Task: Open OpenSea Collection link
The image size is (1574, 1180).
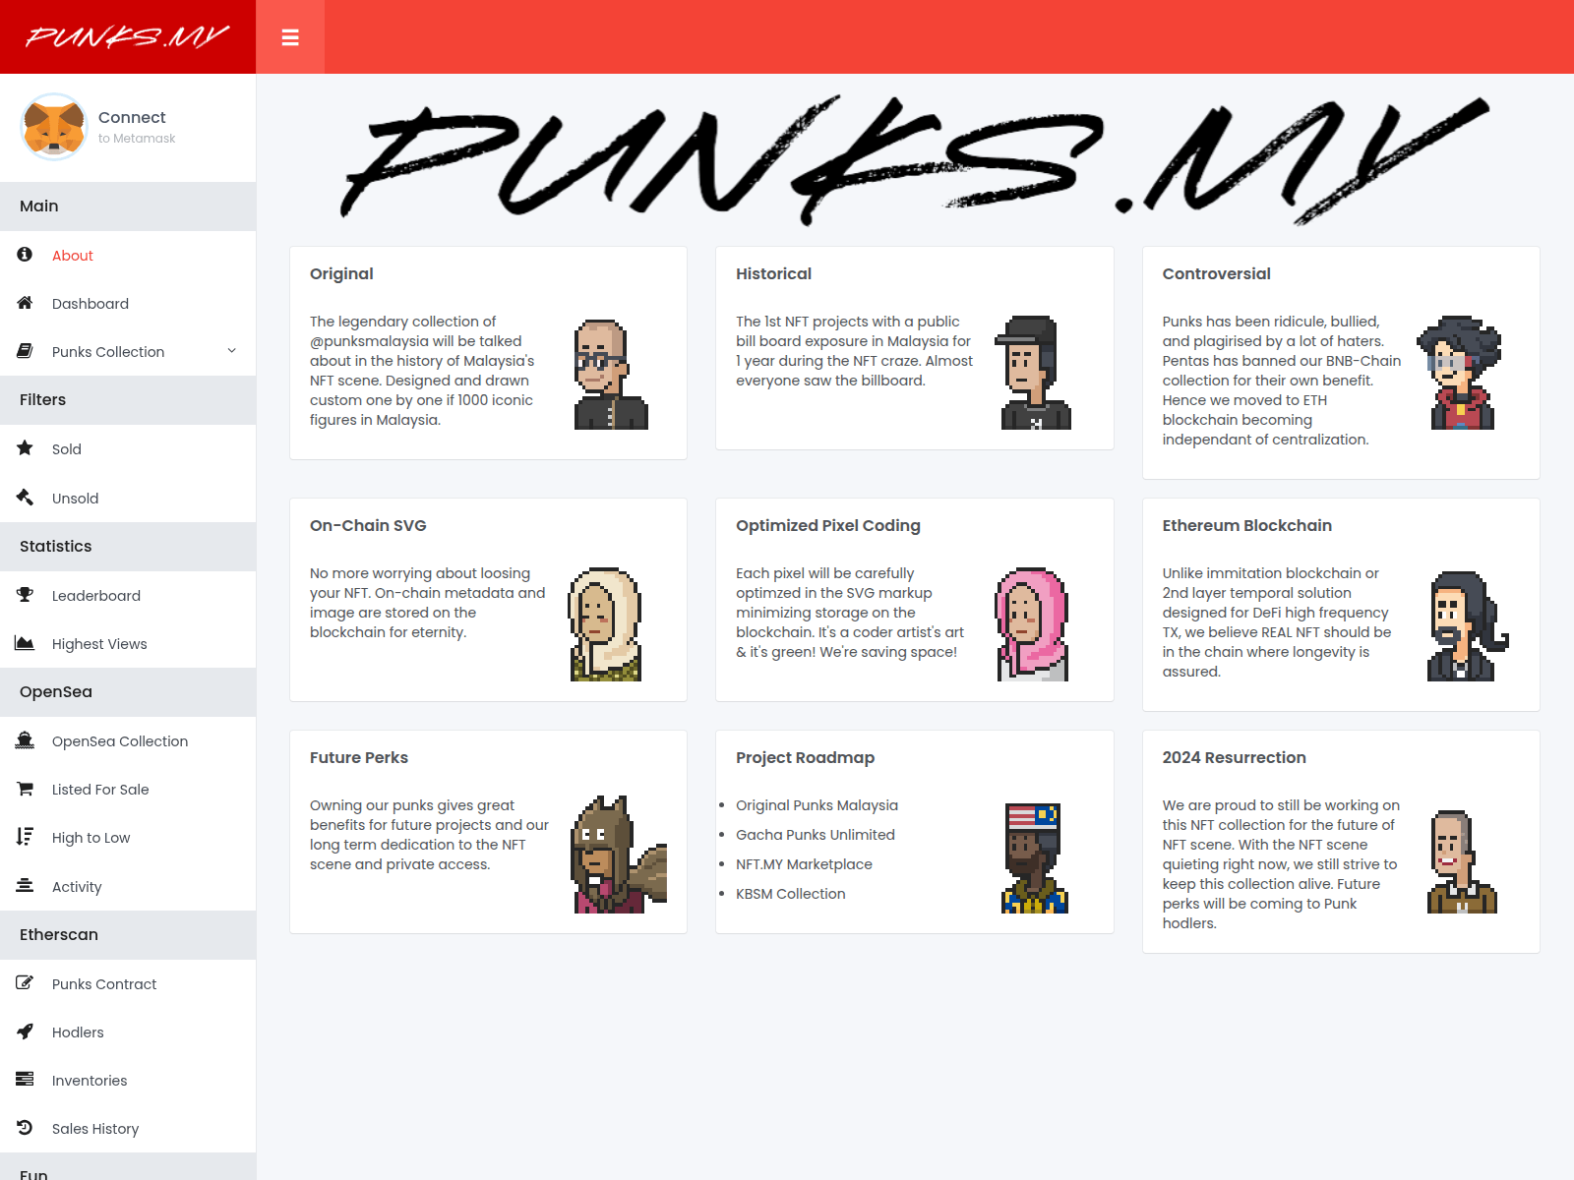Action: pos(128,741)
